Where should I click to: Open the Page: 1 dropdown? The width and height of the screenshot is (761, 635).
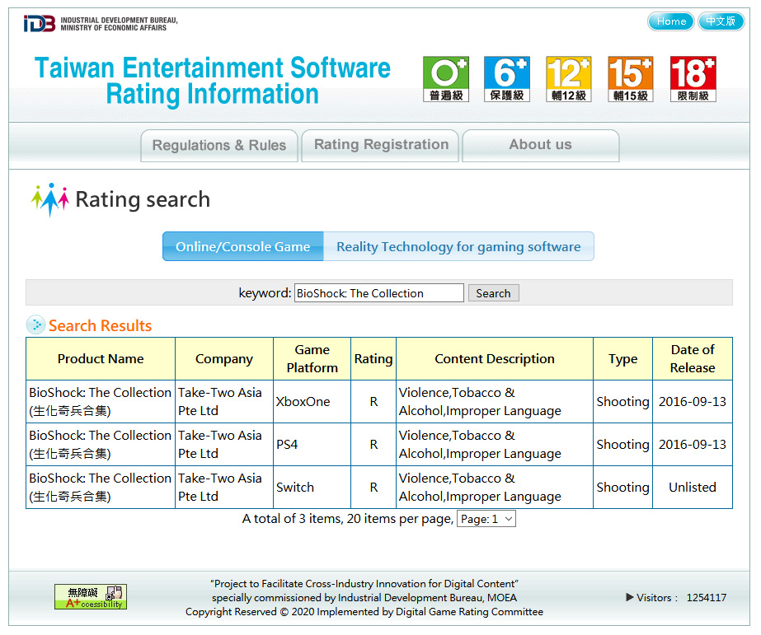point(486,519)
